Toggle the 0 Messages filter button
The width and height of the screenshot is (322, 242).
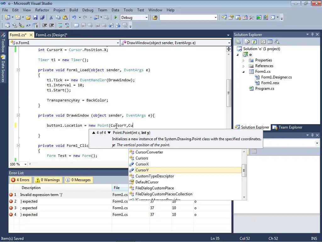pos(78,180)
